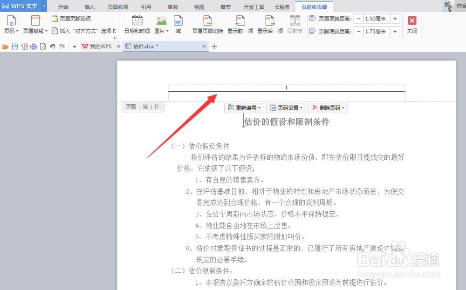This screenshot has height=290, width=466.
Task: Click the 页眉 - 第 1 节 label
Action: (143, 107)
